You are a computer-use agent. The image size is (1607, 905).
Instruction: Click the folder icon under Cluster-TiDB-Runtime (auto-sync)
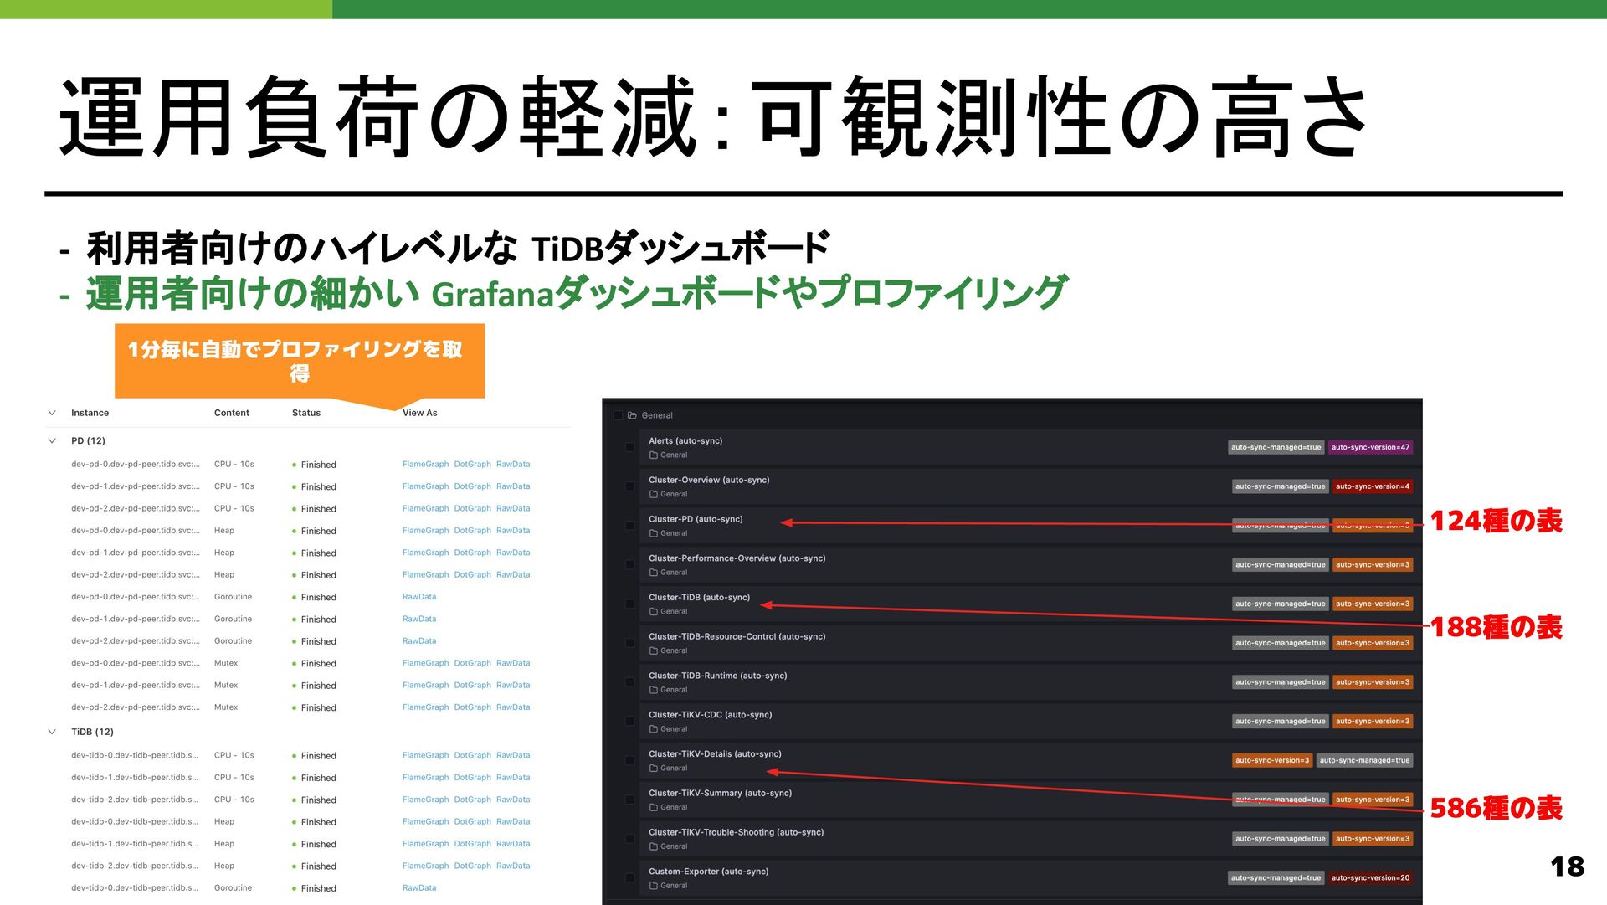pos(654,690)
